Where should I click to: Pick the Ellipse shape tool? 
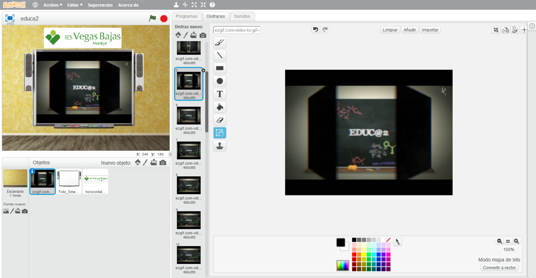pos(220,81)
